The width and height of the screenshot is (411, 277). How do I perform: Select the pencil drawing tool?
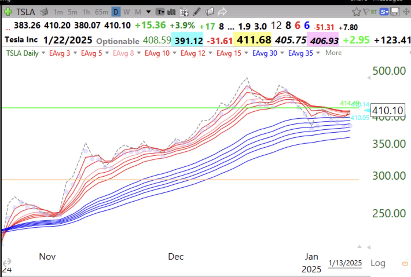click(x=197, y=12)
